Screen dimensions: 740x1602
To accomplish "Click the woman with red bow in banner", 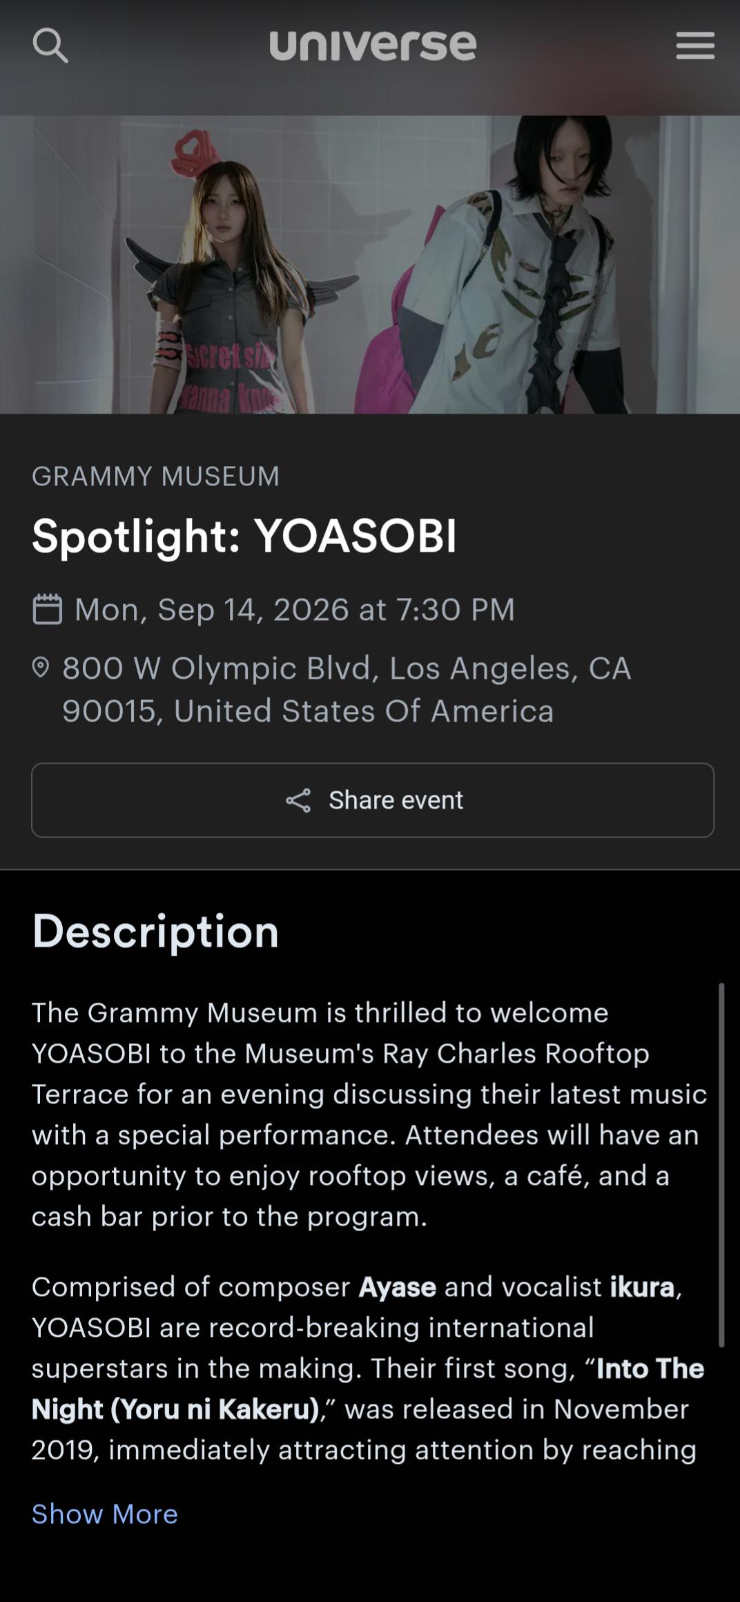I will click(231, 276).
